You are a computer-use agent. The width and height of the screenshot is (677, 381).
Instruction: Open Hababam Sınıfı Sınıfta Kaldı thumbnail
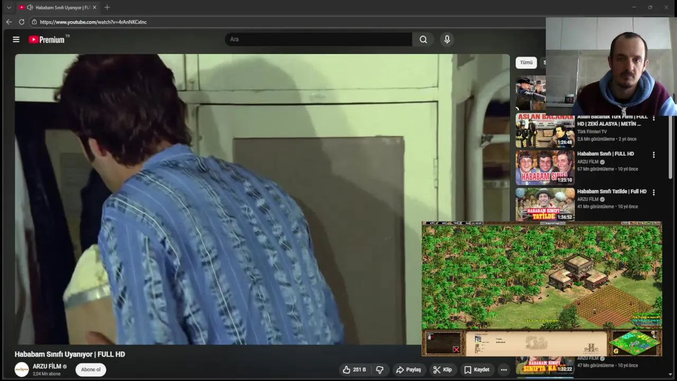[x=545, y=365]
